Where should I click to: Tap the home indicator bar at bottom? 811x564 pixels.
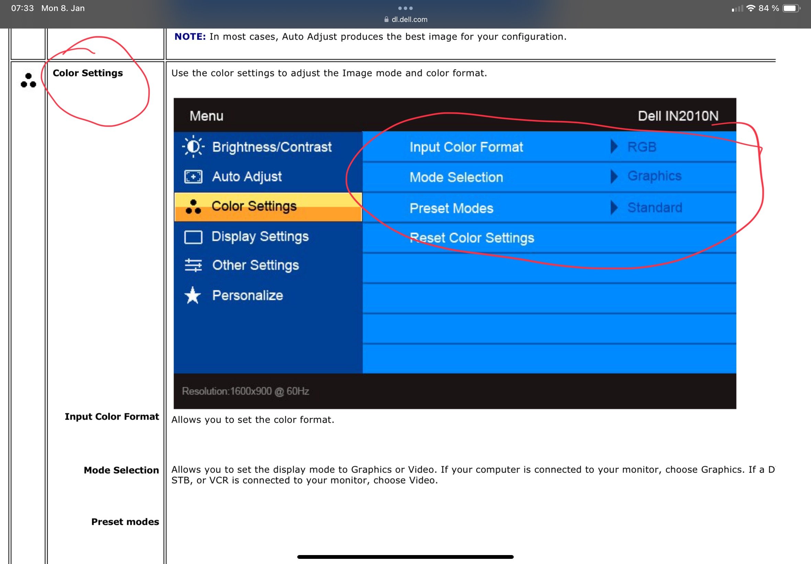pyautogui.click(x=405, y=557)
